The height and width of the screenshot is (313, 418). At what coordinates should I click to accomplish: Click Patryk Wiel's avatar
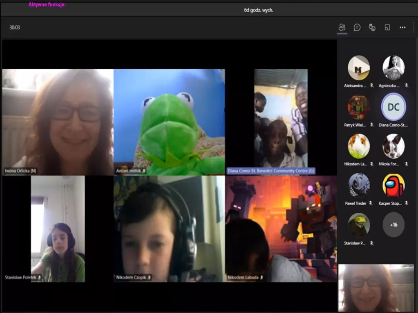[358, 107]
